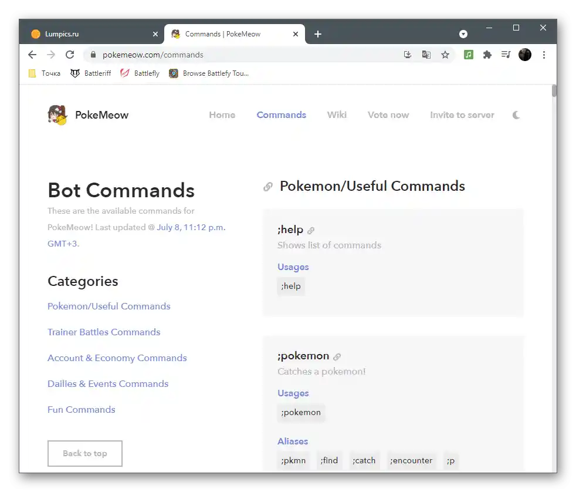Click the ;pkmn alias chip
Image resolution: width=576 pixels, height=492 pixels.
[293, 461]
